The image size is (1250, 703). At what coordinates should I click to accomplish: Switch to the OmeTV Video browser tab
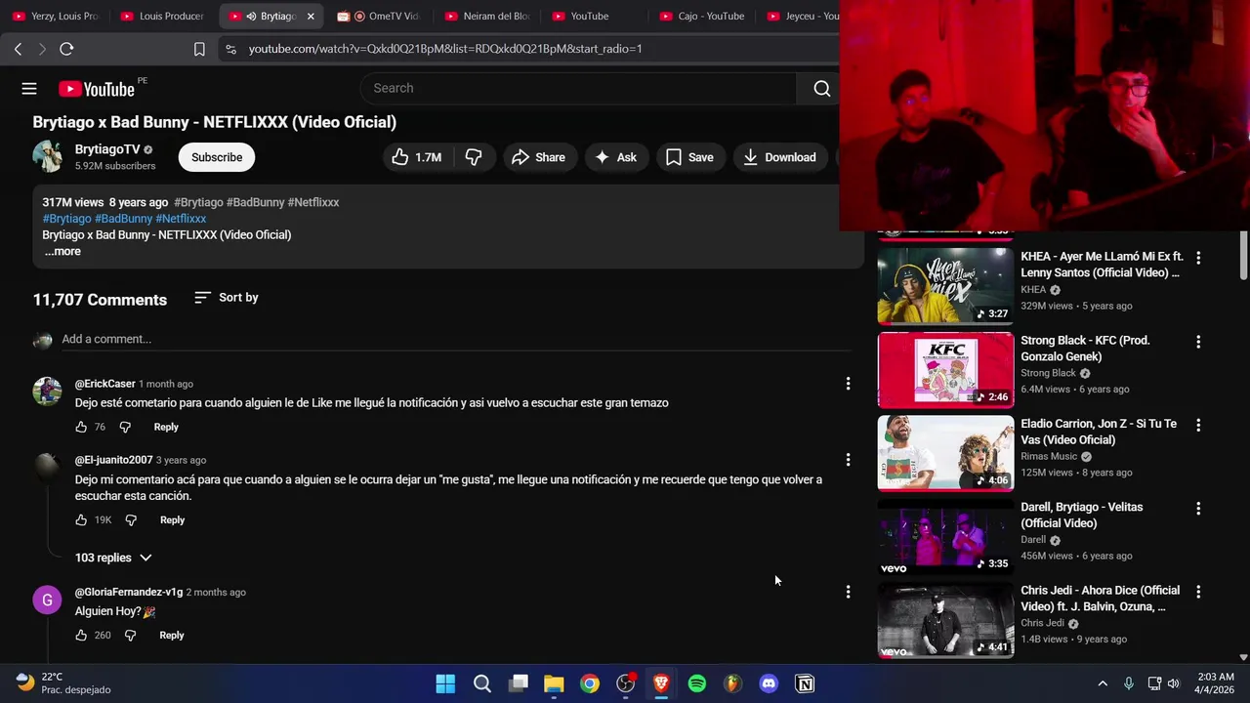(381, 16)
